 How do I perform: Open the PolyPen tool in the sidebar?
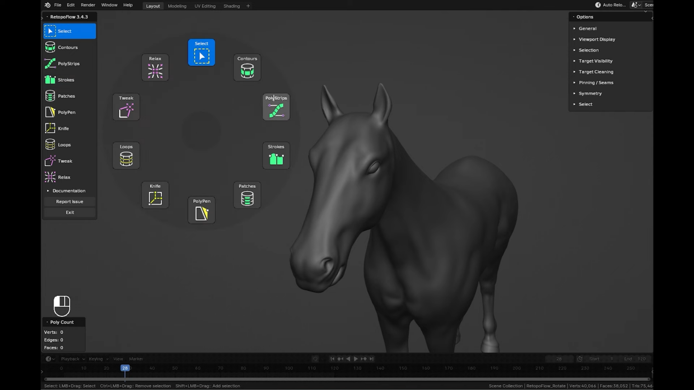tap(66, 112)
